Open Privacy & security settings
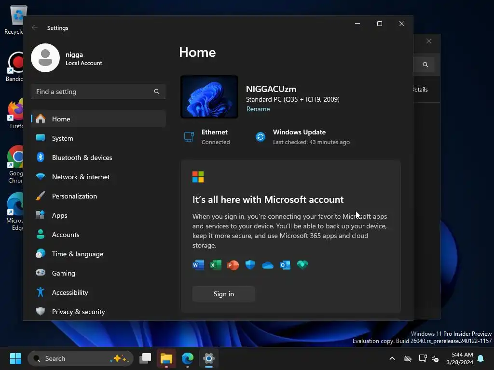This screenshot has height=370, width=494. click(98, 312)
